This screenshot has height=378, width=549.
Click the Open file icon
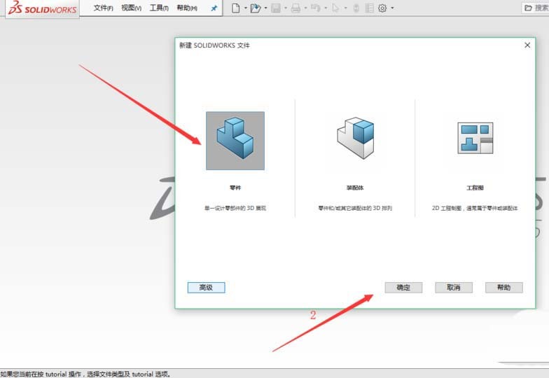(x=256, y=8)
